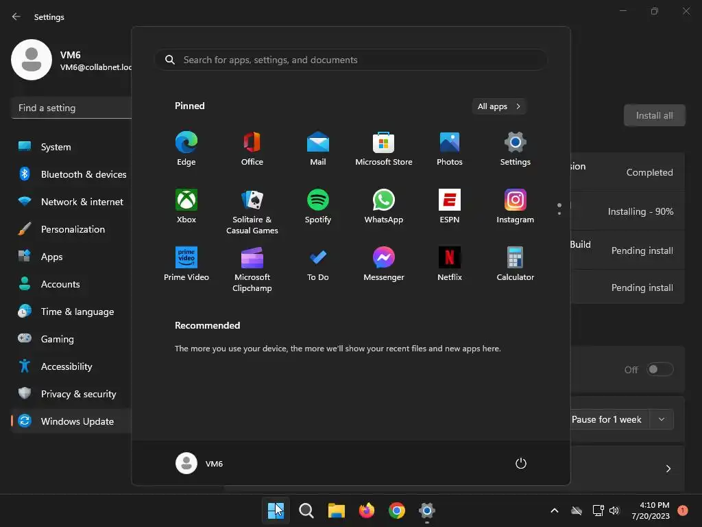Select Bluetooth & devices in Settings
Screen dimensions: 702x527
coord(71,174)
